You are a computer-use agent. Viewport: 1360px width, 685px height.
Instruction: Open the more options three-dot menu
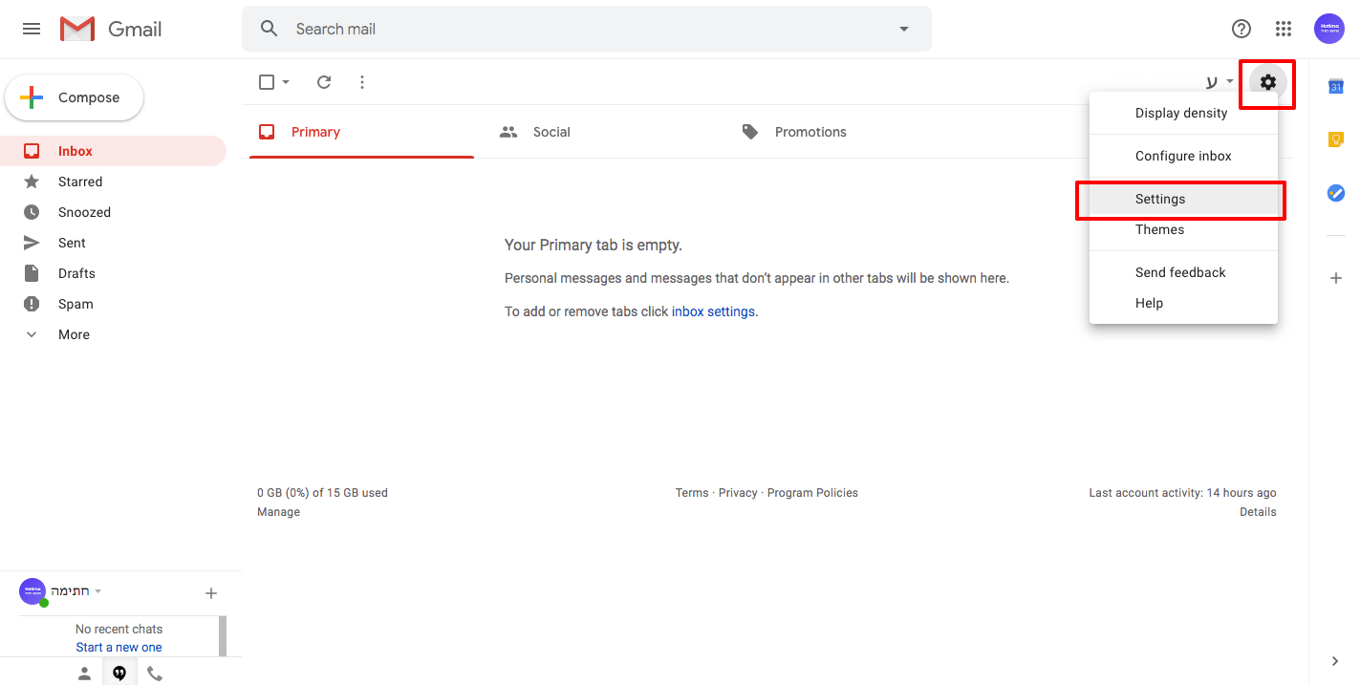[361, 82]
